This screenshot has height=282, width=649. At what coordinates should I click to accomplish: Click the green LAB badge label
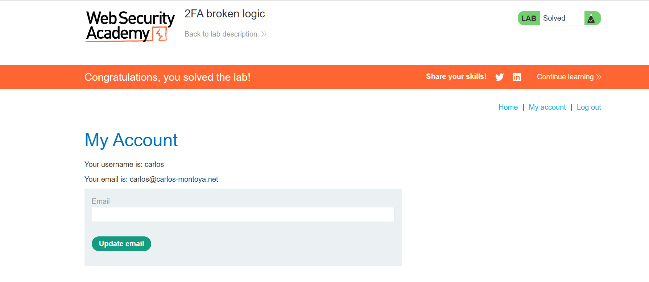tap(529, 18)
